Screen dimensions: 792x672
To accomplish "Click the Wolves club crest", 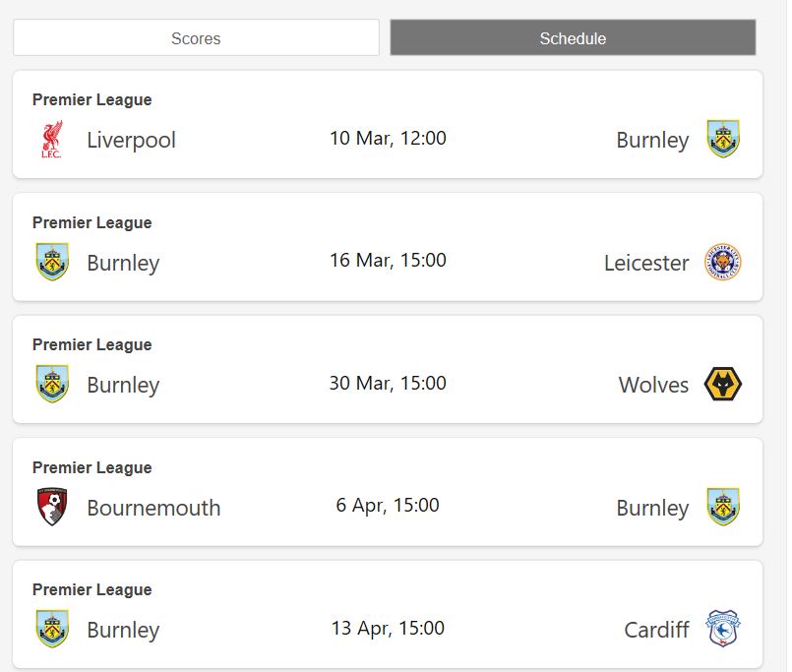I will pyautogui.click(x=723, y=385).
